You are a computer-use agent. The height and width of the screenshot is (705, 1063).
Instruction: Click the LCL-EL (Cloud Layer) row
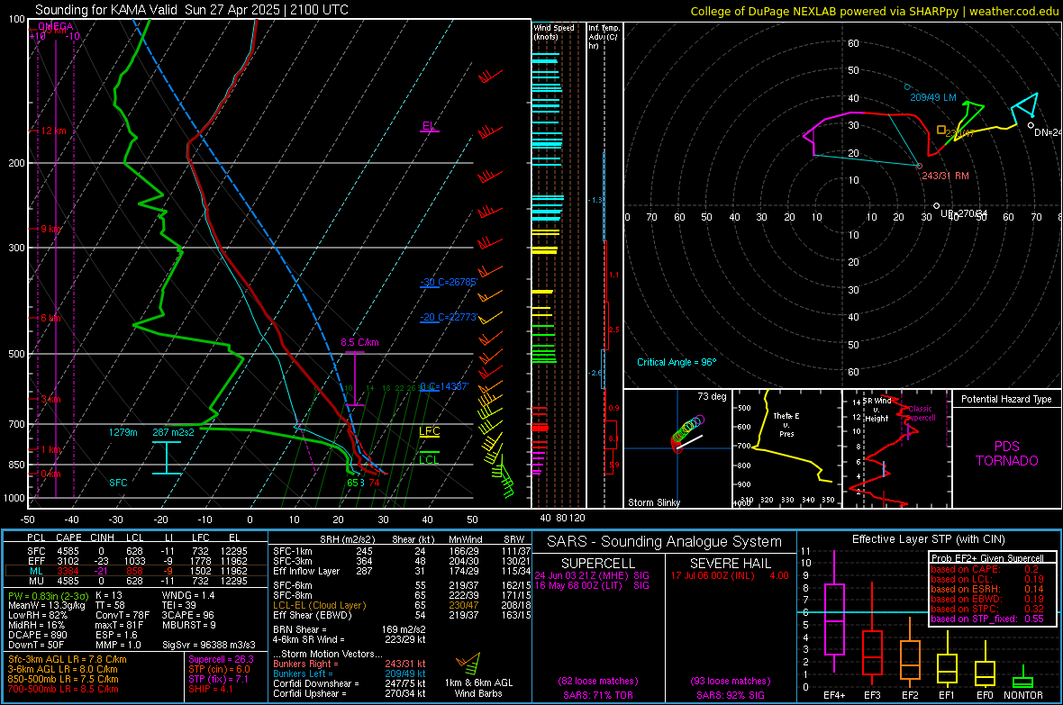coord(402,605)
